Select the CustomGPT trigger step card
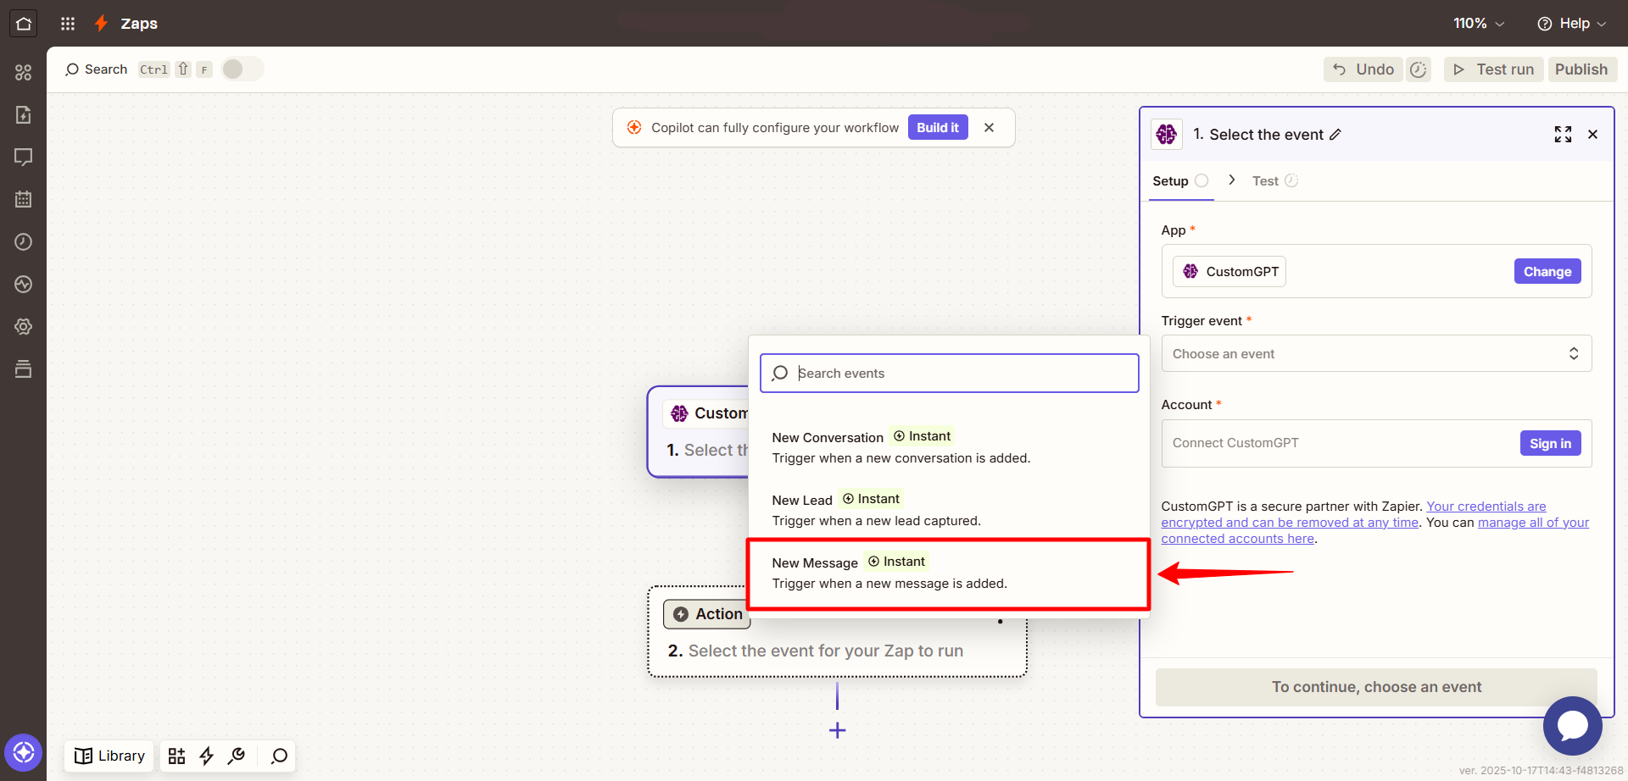Viewport: 1628px width, 781px height. click(698, 432)
